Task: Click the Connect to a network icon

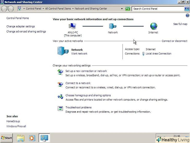Action: (60, 84)
